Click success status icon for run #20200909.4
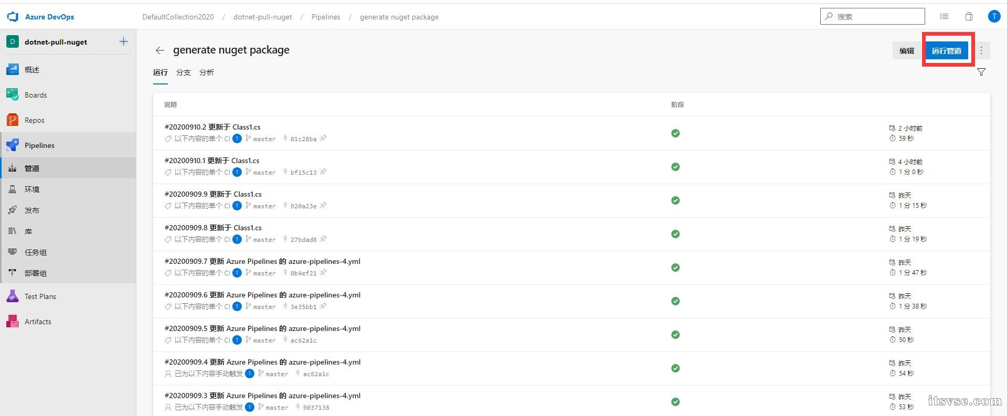The image size is (1007, 416). click(x=676, y=368)
